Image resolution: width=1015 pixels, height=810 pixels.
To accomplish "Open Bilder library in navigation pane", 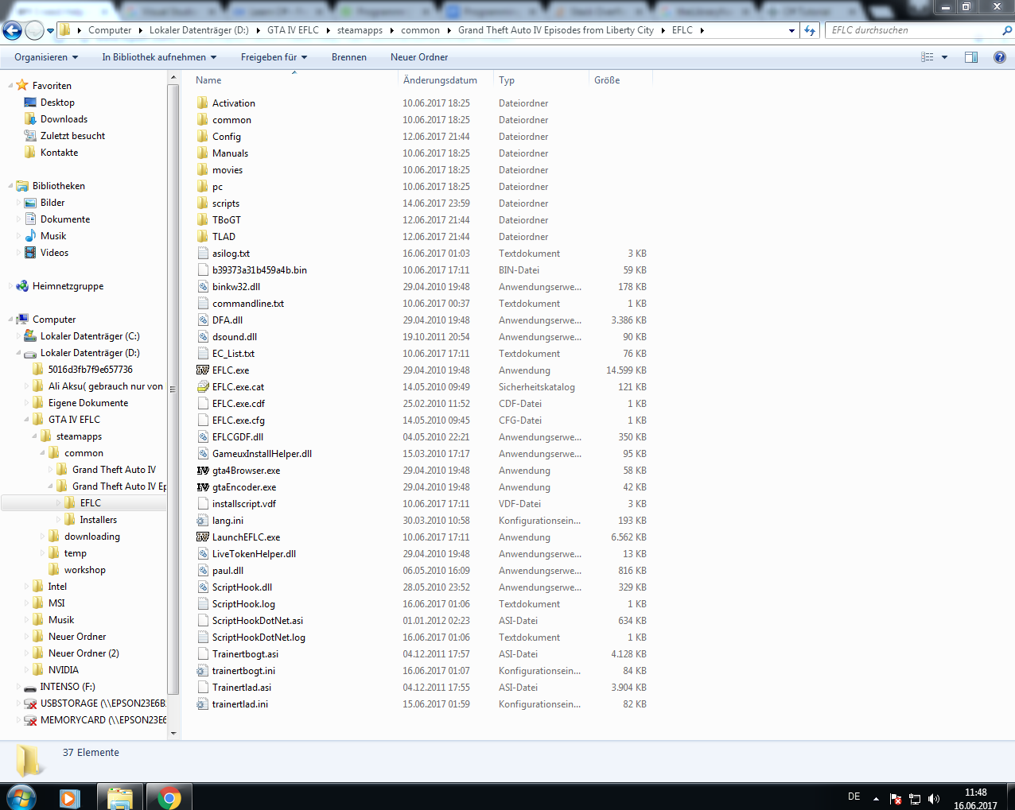I will tap(52, 203).
